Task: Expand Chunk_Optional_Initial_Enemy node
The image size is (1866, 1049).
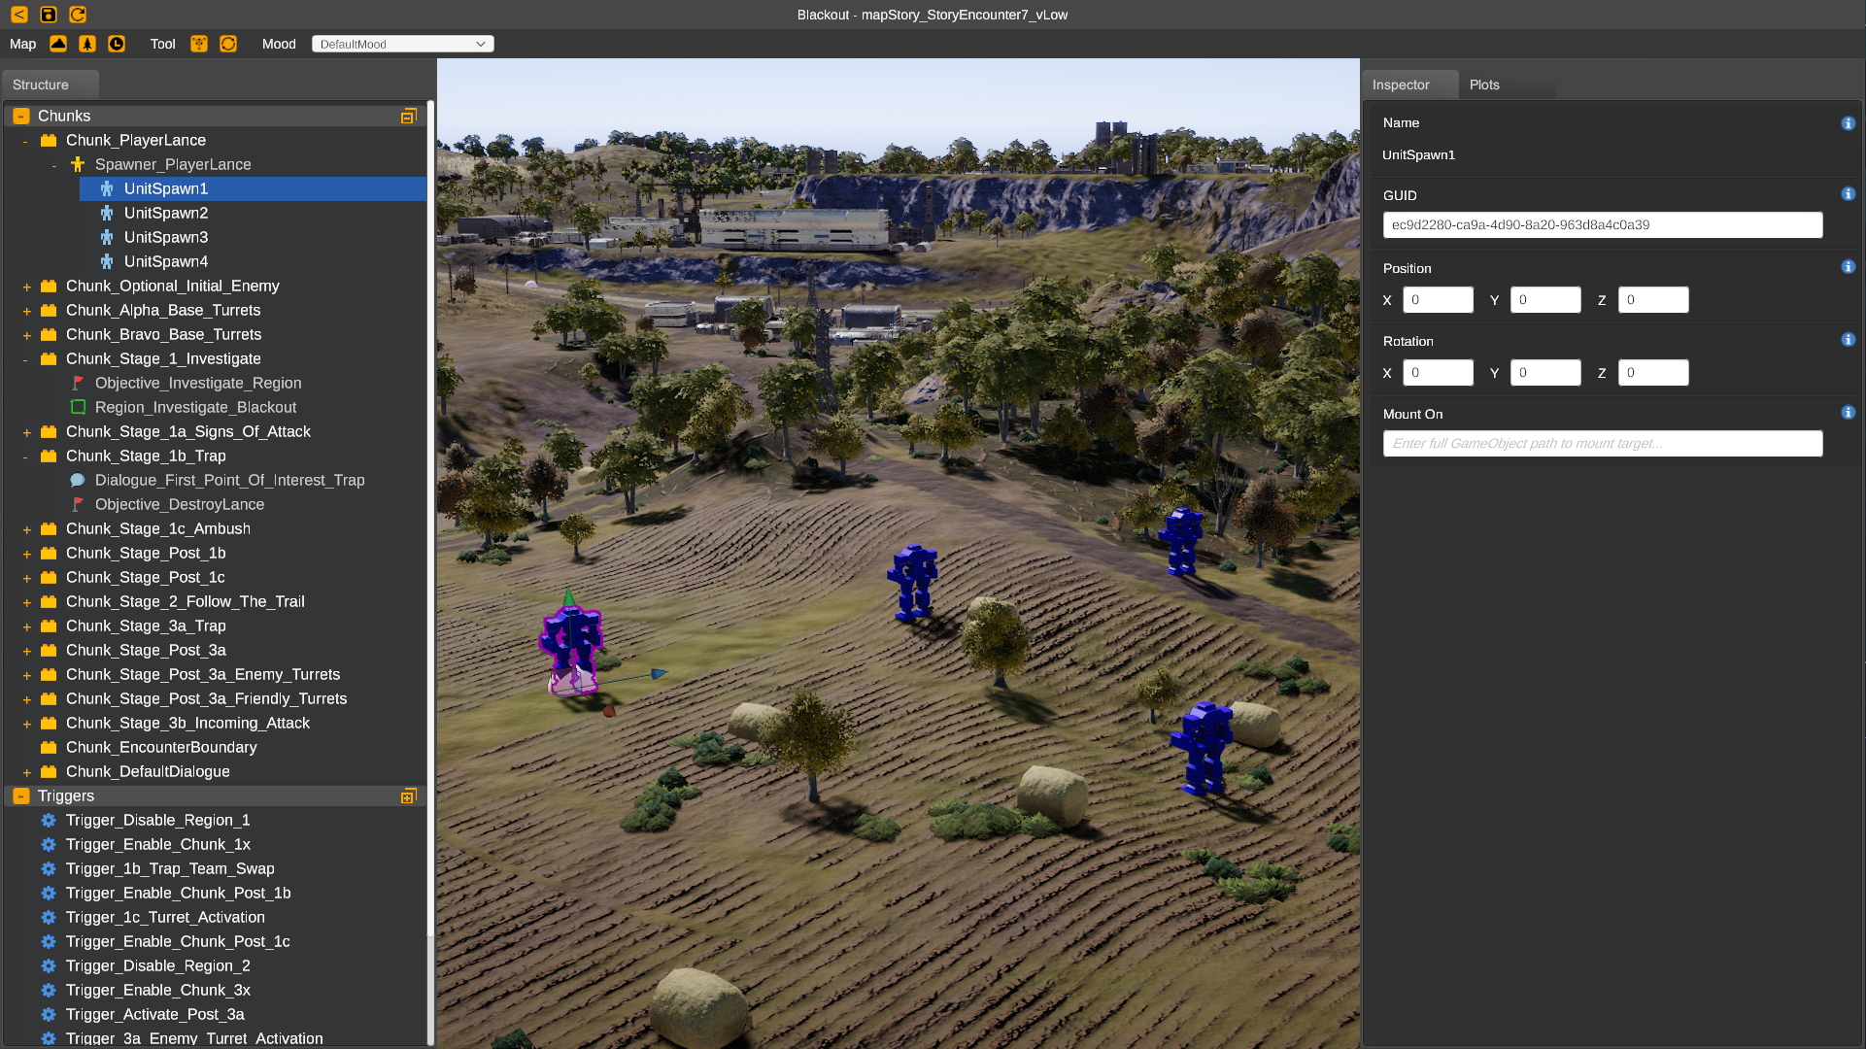Action: [26, 287]
